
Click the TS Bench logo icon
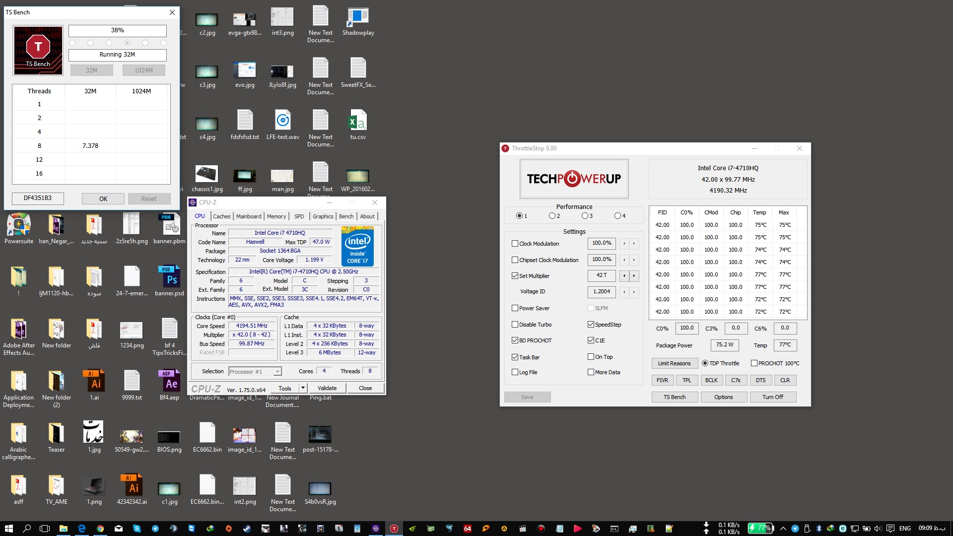pos(38,50)
